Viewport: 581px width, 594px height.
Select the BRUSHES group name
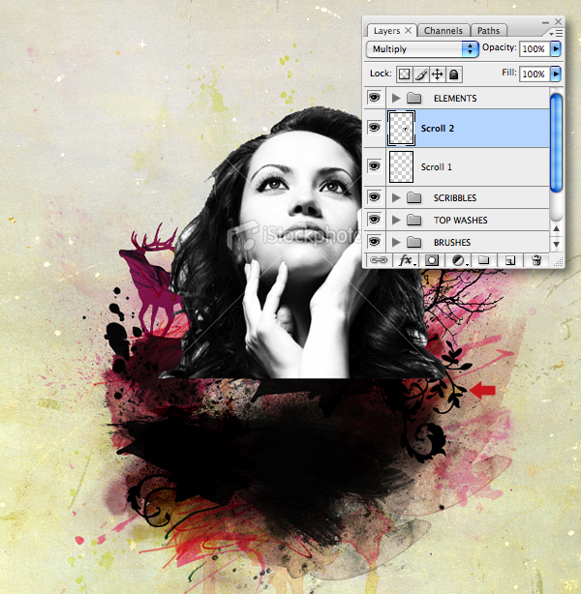[x=452, y=243]
